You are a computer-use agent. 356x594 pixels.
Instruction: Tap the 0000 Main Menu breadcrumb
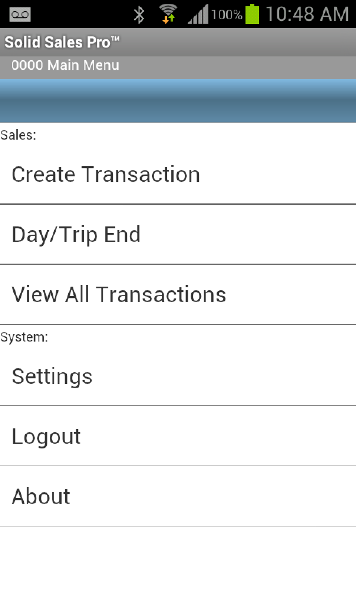(65, 65)
